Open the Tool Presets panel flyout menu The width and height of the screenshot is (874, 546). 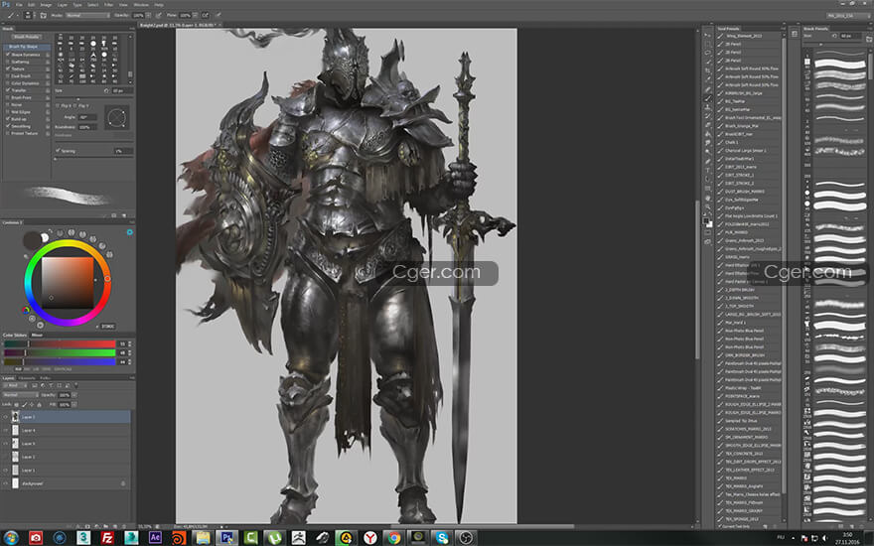point(783,29)
